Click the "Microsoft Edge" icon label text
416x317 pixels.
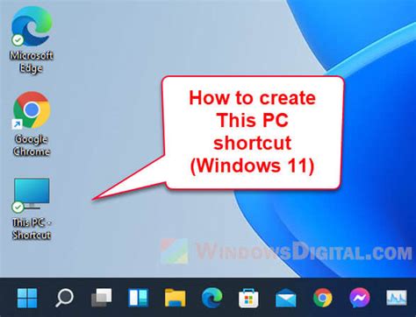pyautogui.click(x=32, y=61)
